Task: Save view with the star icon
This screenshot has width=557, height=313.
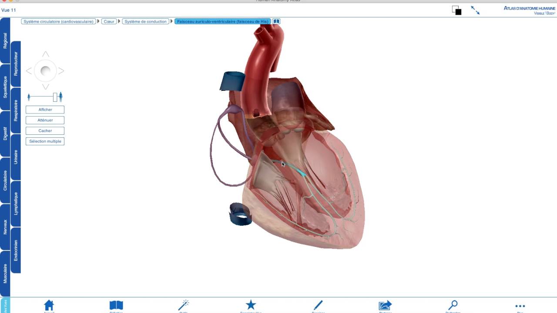Action: 251,305
